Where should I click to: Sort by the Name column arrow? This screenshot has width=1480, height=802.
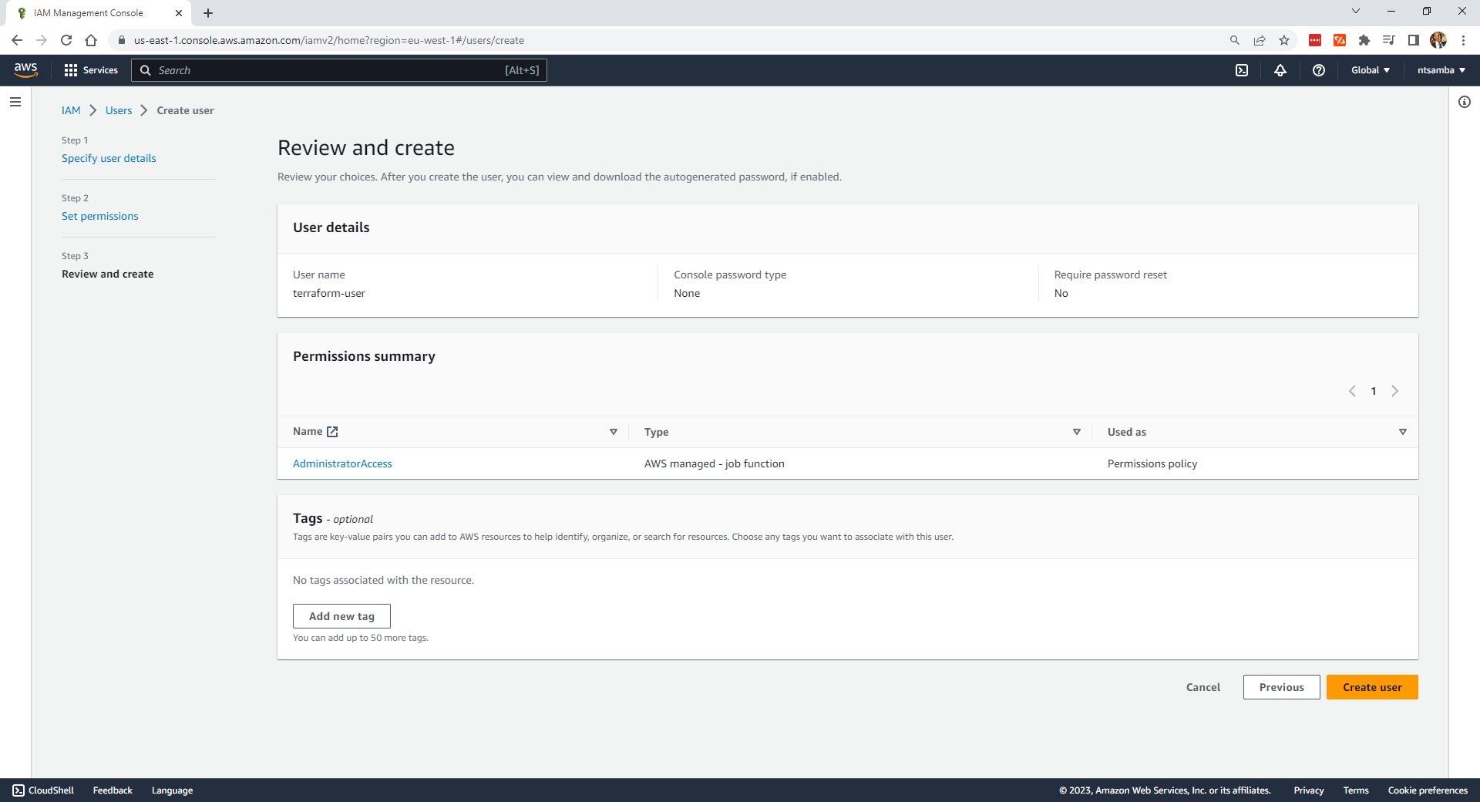tap(614, 432)
